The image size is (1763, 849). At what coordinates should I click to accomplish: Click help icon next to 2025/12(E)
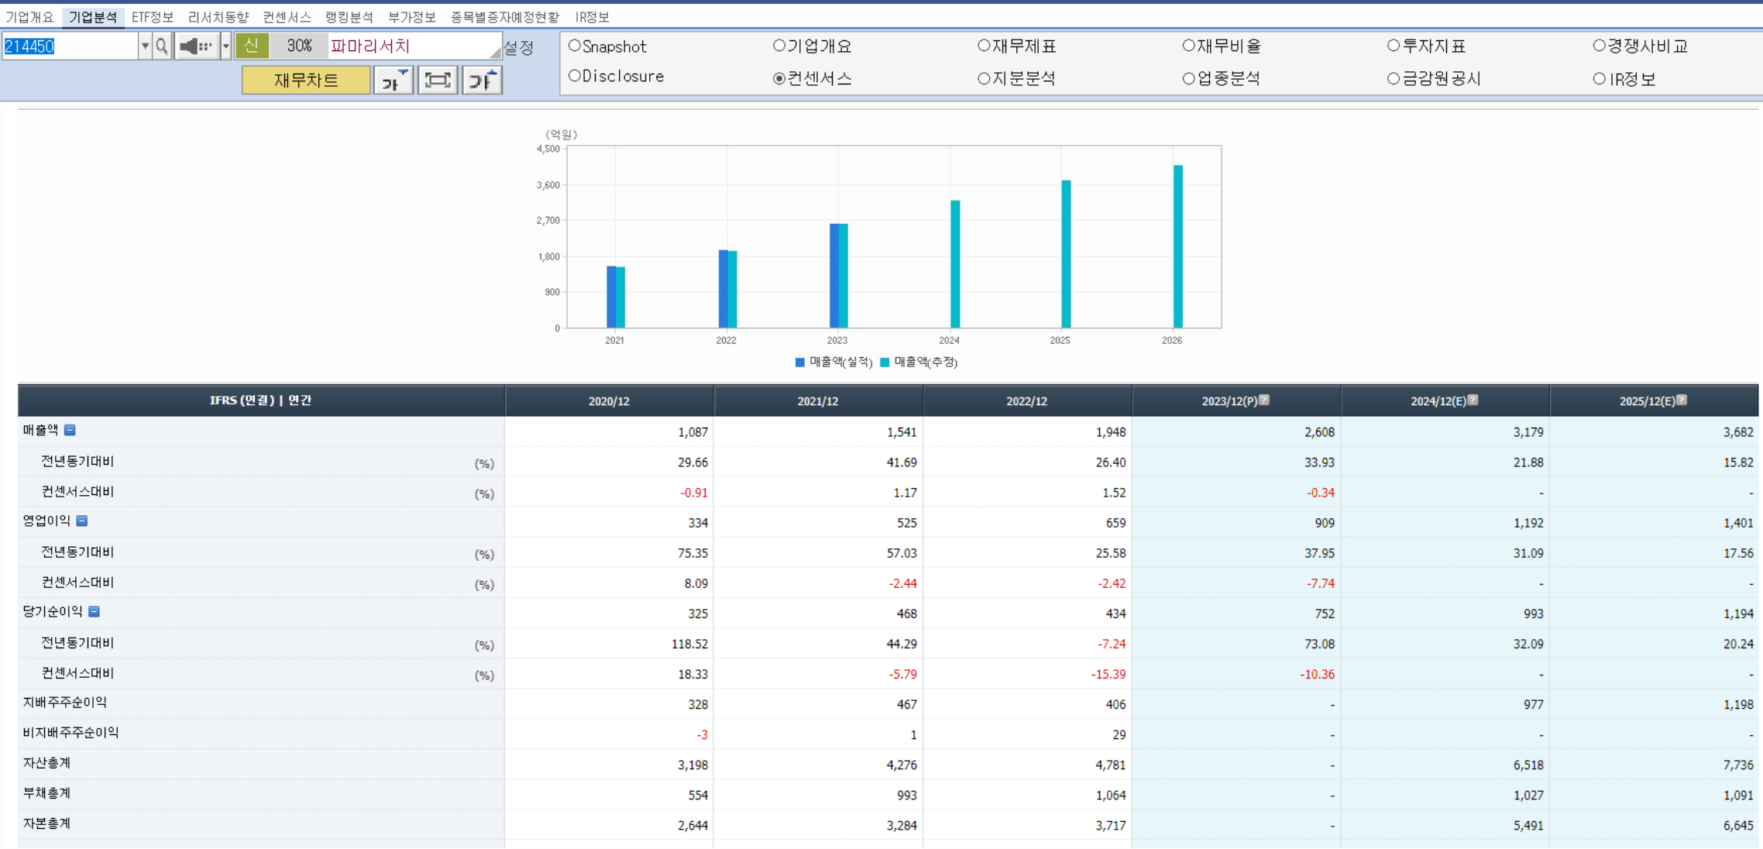pyautogui.click(x=1682, y=400)
